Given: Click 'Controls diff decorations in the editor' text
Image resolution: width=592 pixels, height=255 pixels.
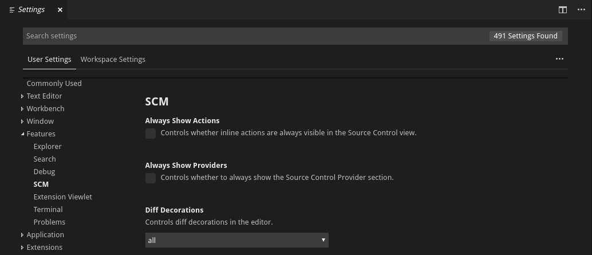Looking at the screenshot, I should click(x=209, y=222).
